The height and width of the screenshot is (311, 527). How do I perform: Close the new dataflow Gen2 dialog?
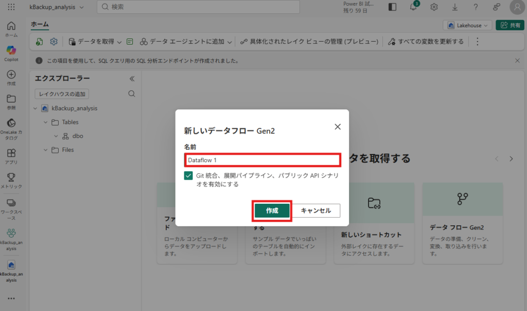(x=338, y=126)
